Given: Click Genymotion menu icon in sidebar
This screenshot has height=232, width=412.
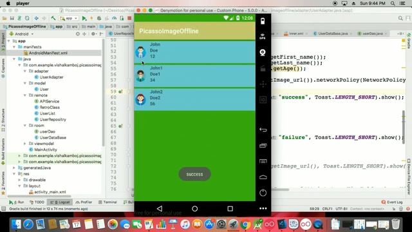Looking at the screenshot, I should [x=263, y=161].
